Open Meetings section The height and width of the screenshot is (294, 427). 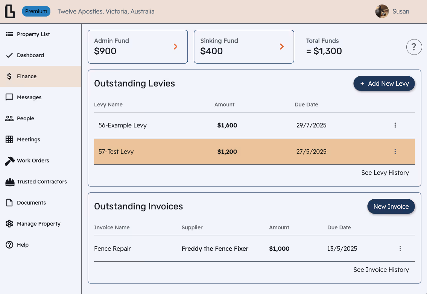pyautogui.click(x=41, y=139)
